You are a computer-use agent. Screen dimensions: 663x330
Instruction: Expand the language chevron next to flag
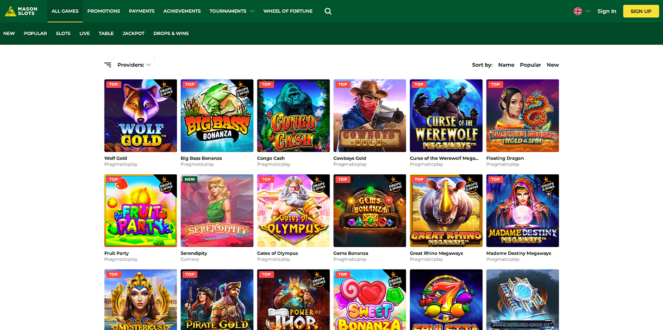[588, 11]
